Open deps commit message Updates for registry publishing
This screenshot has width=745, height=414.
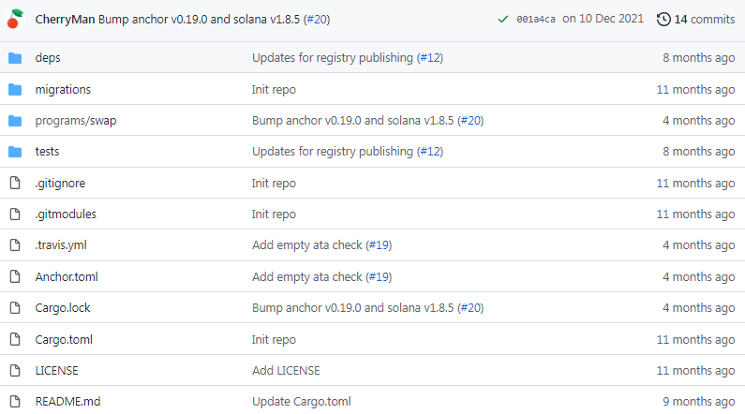coord(333,58)
